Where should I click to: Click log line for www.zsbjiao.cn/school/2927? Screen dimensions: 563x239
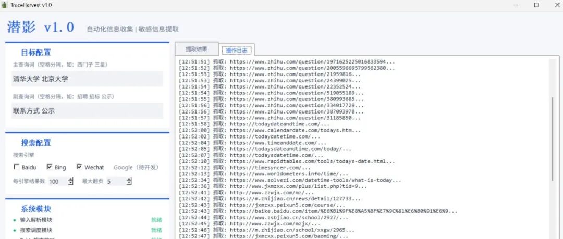(x=263, y=218)
